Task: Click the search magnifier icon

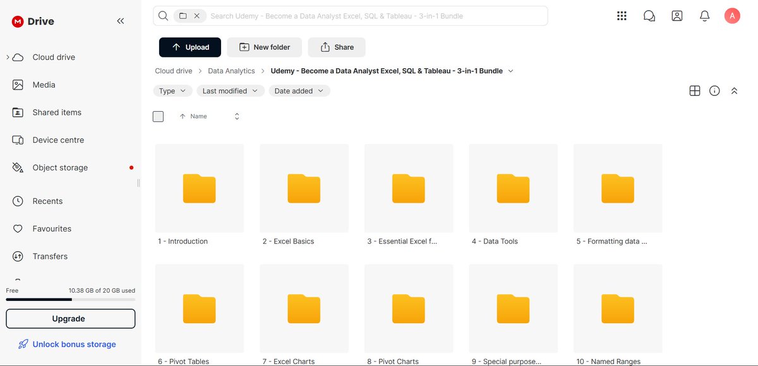Action: click(164, 16)
